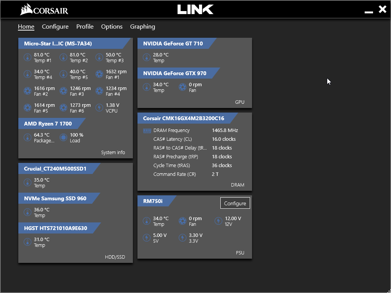Select the Fan #3 fan icon
This screenshot has width=391, height=293.
63,91
